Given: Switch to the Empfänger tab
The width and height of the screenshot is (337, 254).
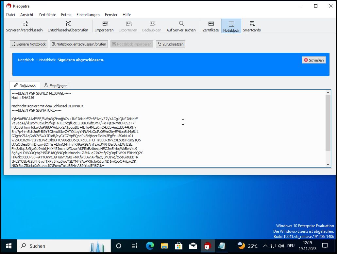Looking at the screenshot, I should click(55, 86).
